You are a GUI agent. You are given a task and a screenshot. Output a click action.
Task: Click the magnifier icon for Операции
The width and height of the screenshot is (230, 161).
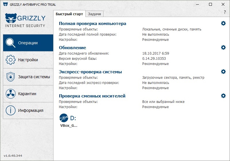pyautogui.click(x=10, y=43)
